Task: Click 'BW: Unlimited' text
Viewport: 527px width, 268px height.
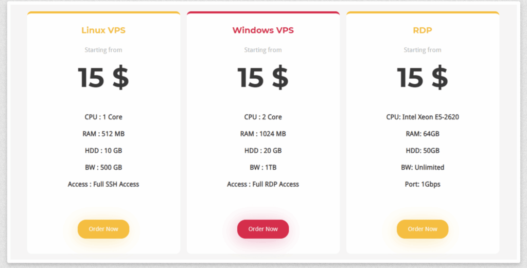Action: click(423, 168)
